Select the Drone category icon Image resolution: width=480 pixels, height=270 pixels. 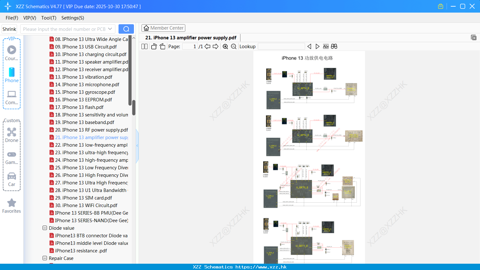tap(12, 135)
